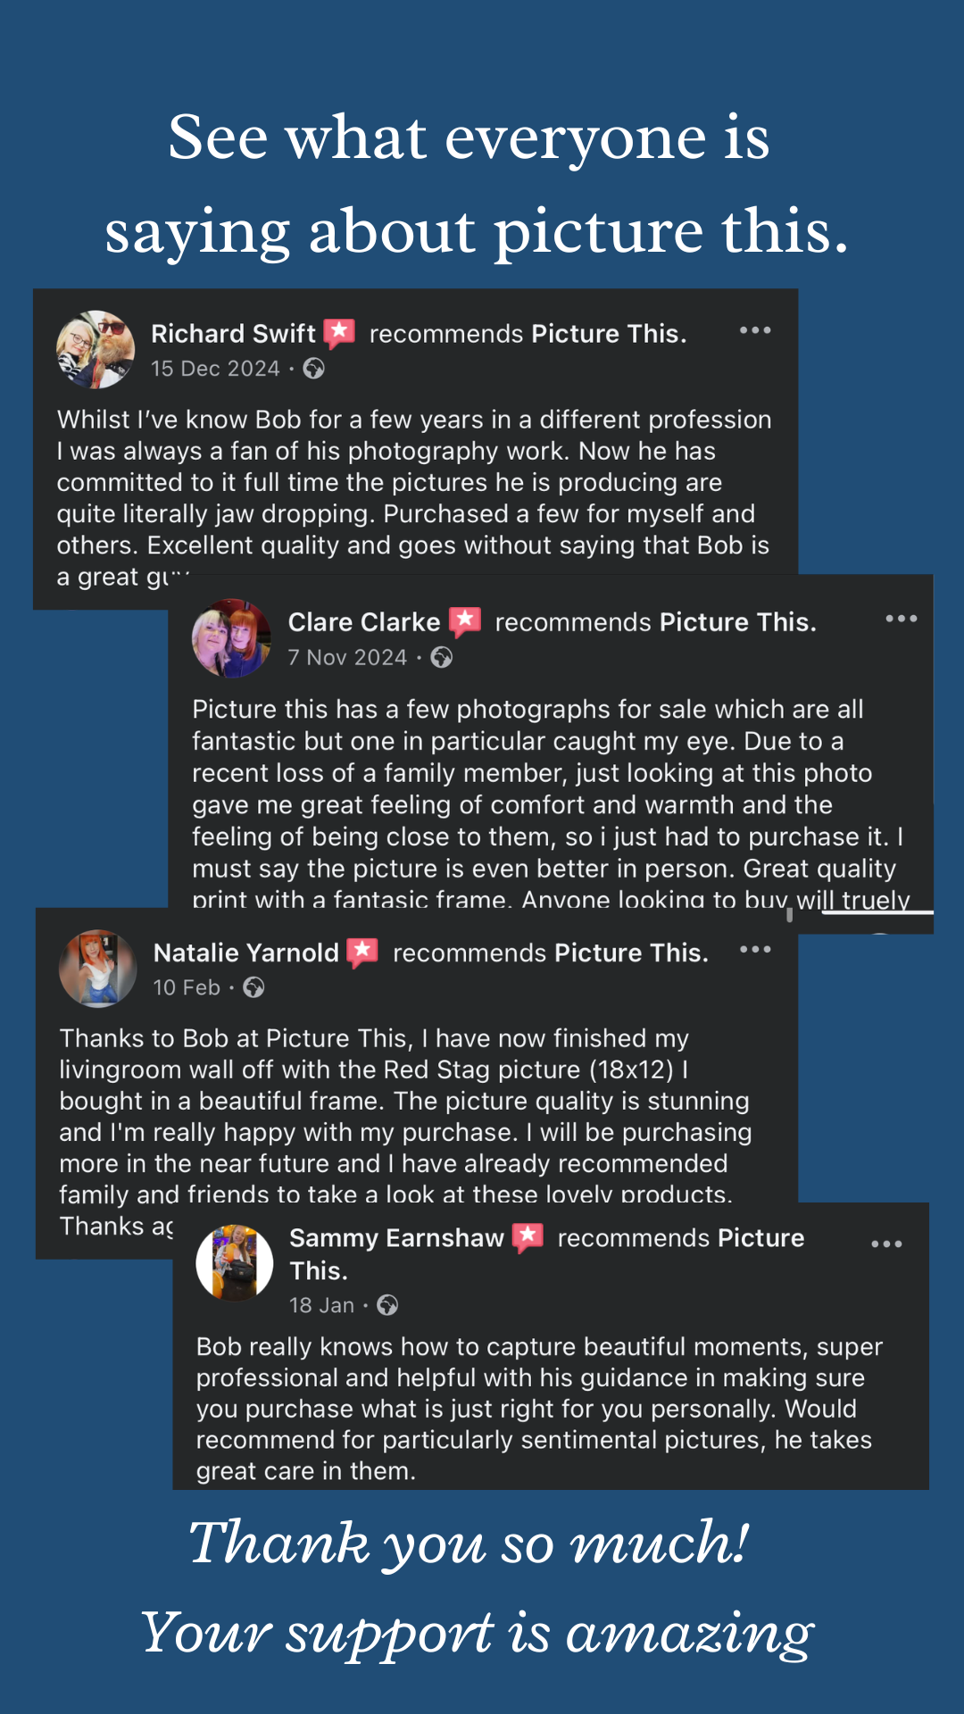Open Picture This page link in Natalie's review
The height and width of the screenshot is (1714, 964).
pos(631,953)
